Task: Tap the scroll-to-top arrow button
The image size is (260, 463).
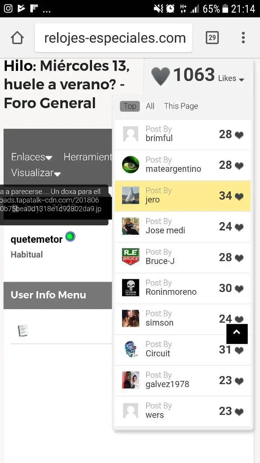Action: pyautogui.click(x=237, y=334)
